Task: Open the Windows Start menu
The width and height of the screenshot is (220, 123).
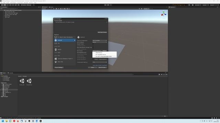Action: pyautogui.click(x=3, y=121)
